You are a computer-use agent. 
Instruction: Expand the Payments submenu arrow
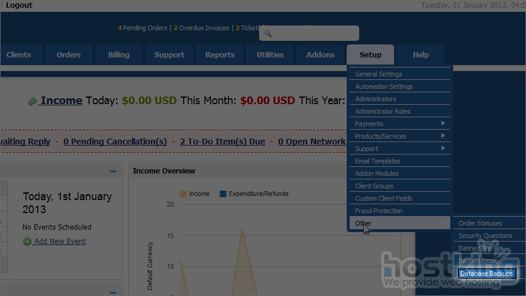pyautogui.click(x=443, y=124)
